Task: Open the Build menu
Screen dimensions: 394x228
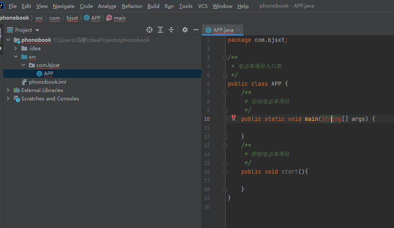Action: click(x=153, y=6)
